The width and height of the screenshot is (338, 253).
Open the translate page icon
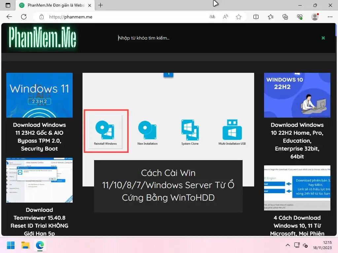[x=212, y=17]
